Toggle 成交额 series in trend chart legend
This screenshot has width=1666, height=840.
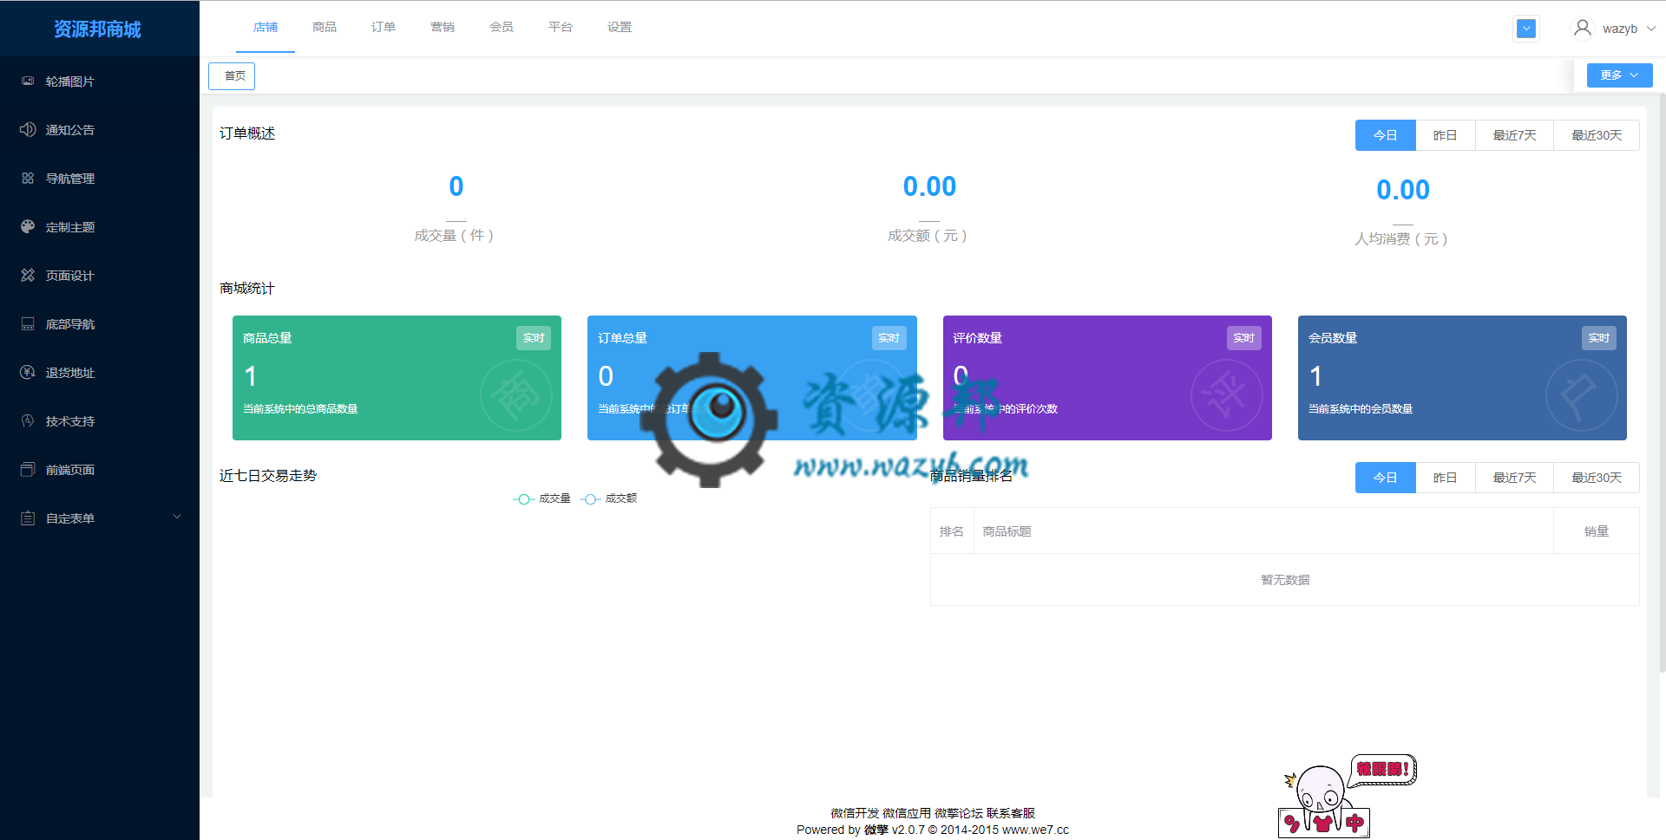[608, 498]
